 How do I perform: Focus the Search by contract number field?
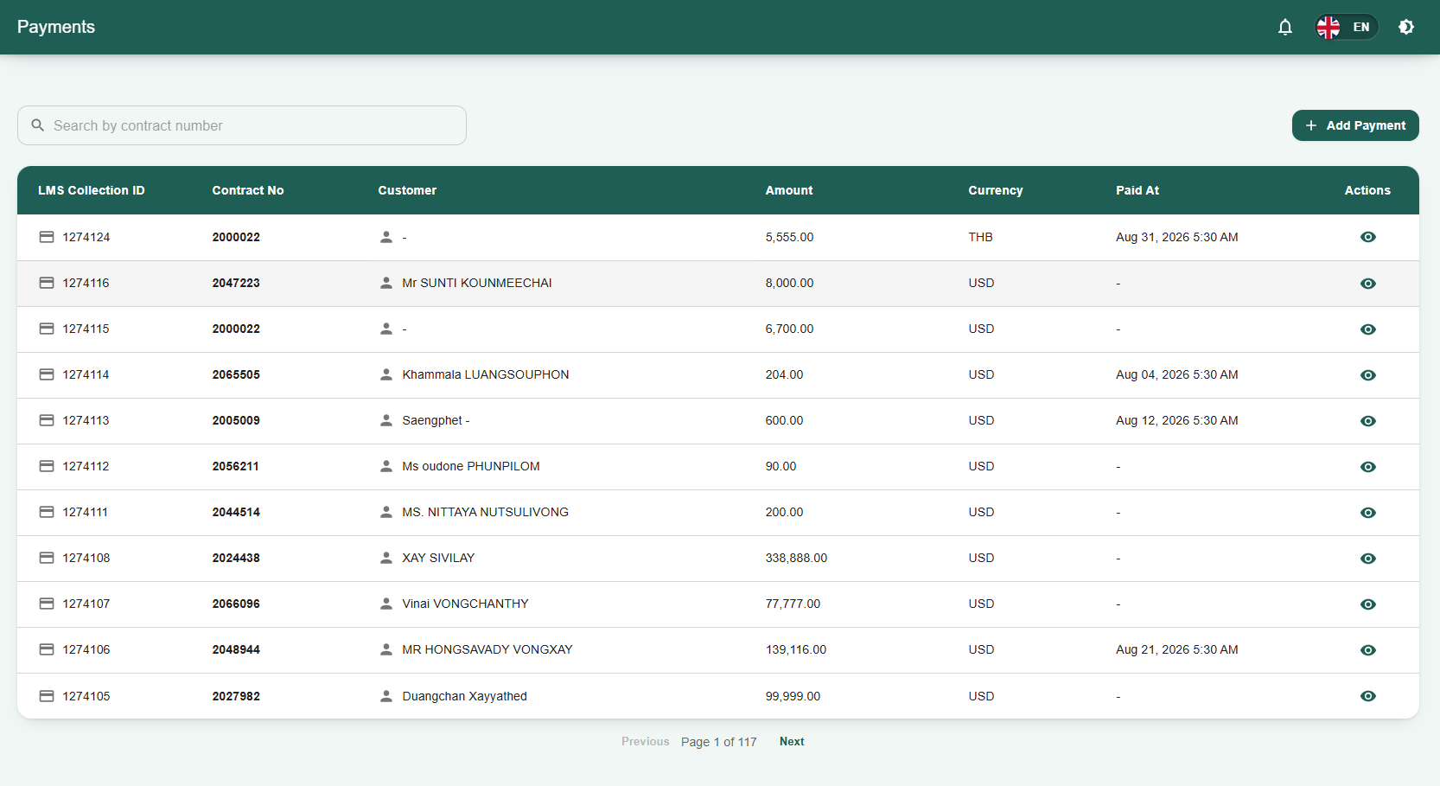242,125
